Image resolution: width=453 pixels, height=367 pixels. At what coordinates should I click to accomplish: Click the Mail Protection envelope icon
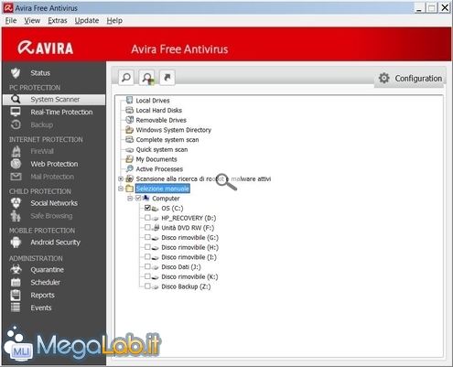pyautogui.click(x=16, y=177)
